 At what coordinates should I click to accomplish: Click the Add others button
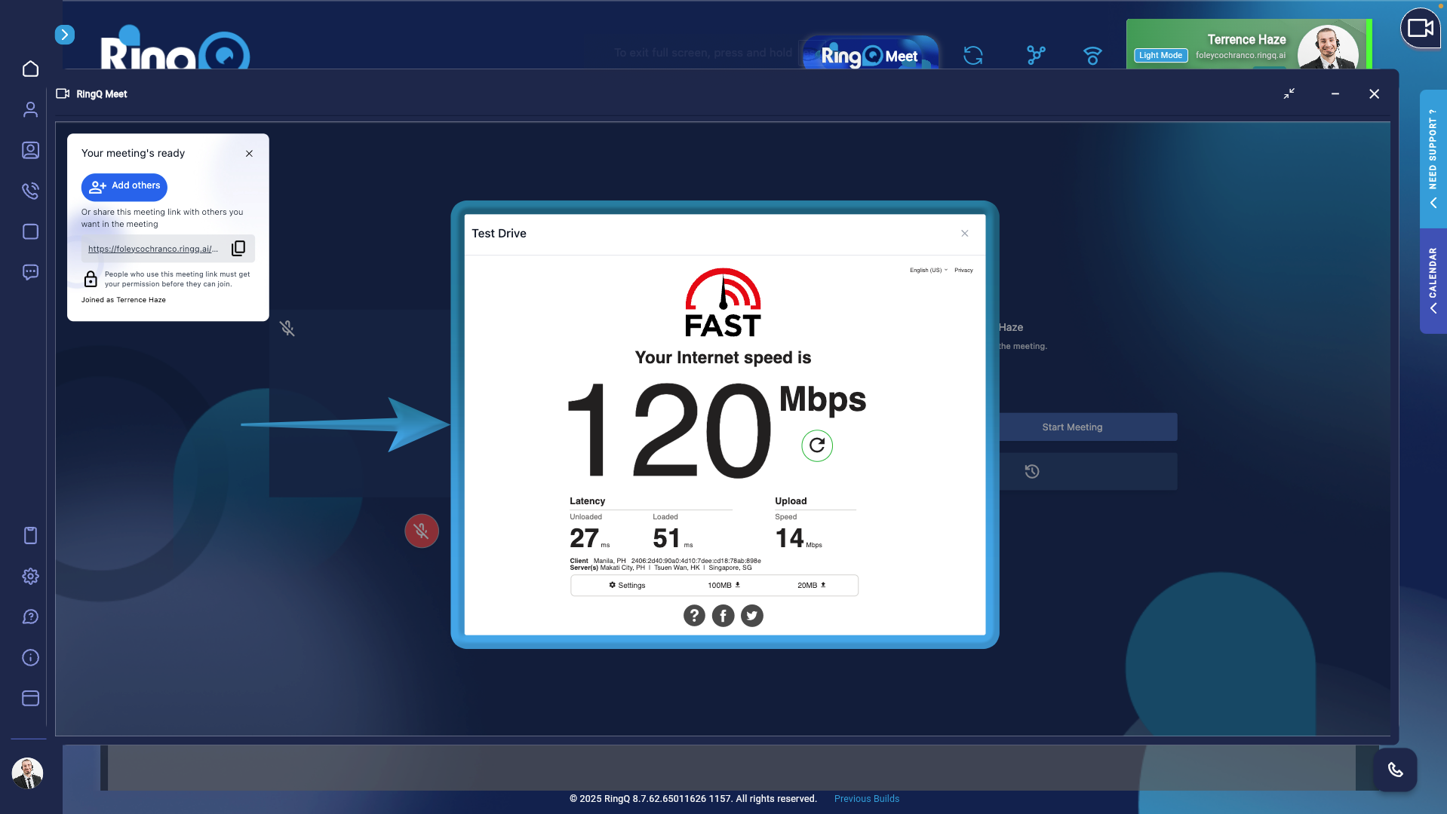pyautogui.click(x=124, y=187)
